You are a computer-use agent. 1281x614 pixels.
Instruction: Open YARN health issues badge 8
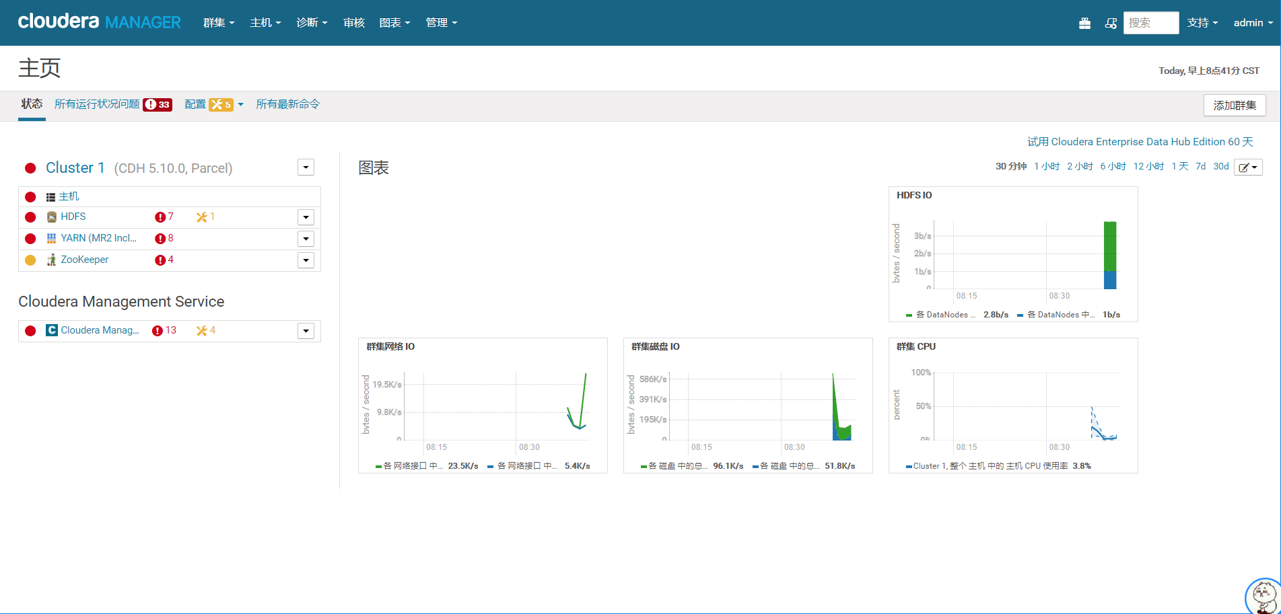pyautogui.click(x=164, y=238)
